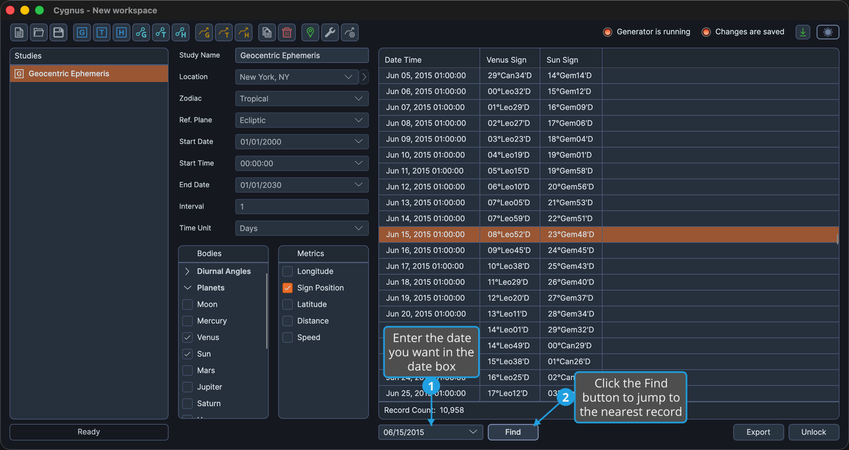
Task: Click the orange chart H icon
Action: 243,32
